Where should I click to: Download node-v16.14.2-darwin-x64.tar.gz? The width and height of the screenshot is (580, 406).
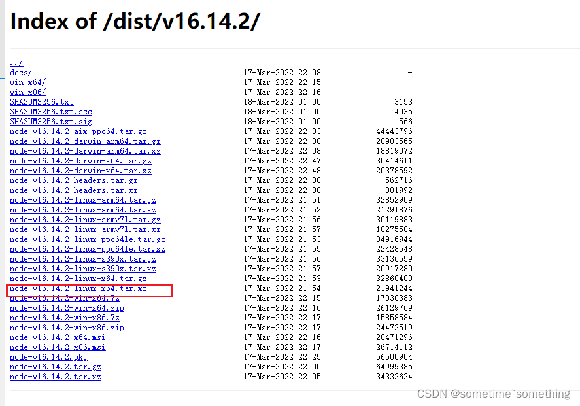click(80, 161)
